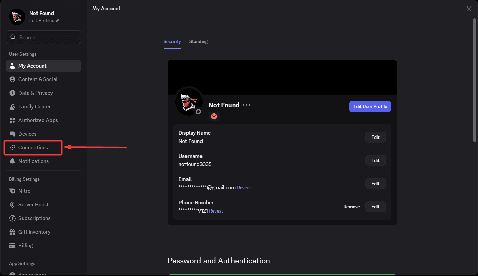Viewport: 478px width, 276px height.
Task: Click the vertical scrollbar on the right
Action: coord(474,80)
